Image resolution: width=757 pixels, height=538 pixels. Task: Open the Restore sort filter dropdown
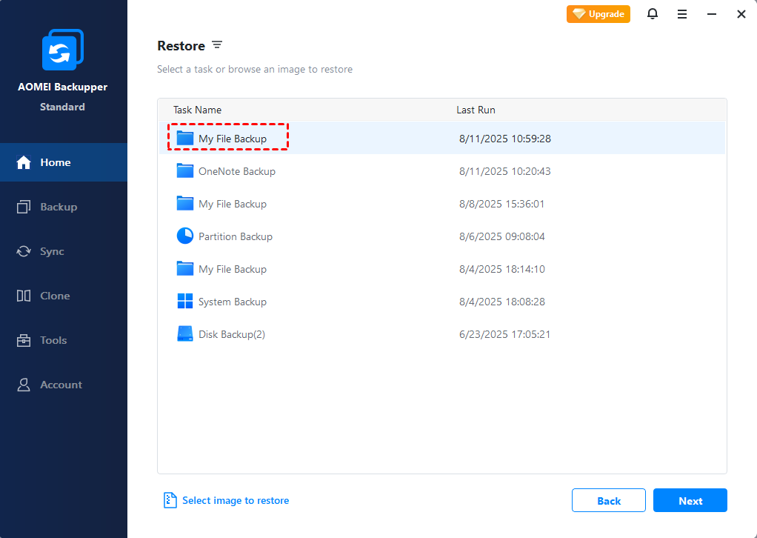click(217, 45)
